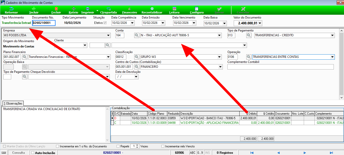This screenshot has width=344, height=155.
Task: Open the TRANSFERENCIAS ENTRE CONTAS dropdown
Action: [332, 57]
